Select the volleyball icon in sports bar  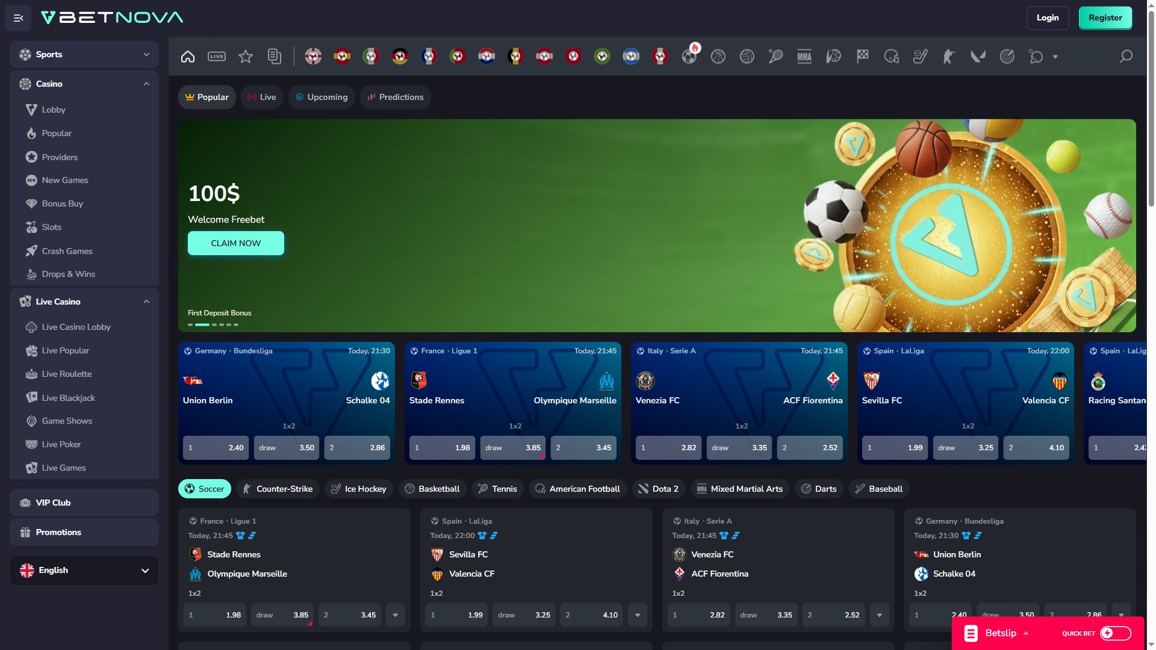click(747, 57)
